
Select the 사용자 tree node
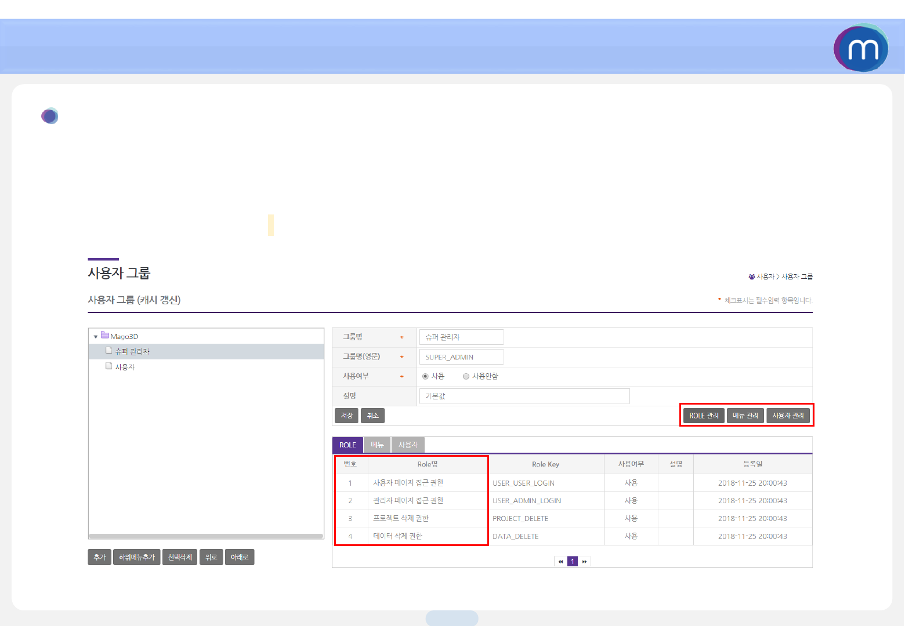click(125, 367)
